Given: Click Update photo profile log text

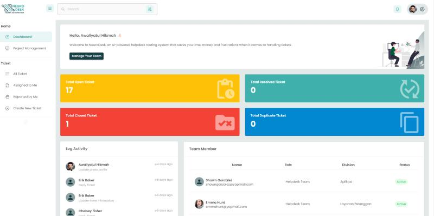Looking at the screenshot, I should pos(93,169).
